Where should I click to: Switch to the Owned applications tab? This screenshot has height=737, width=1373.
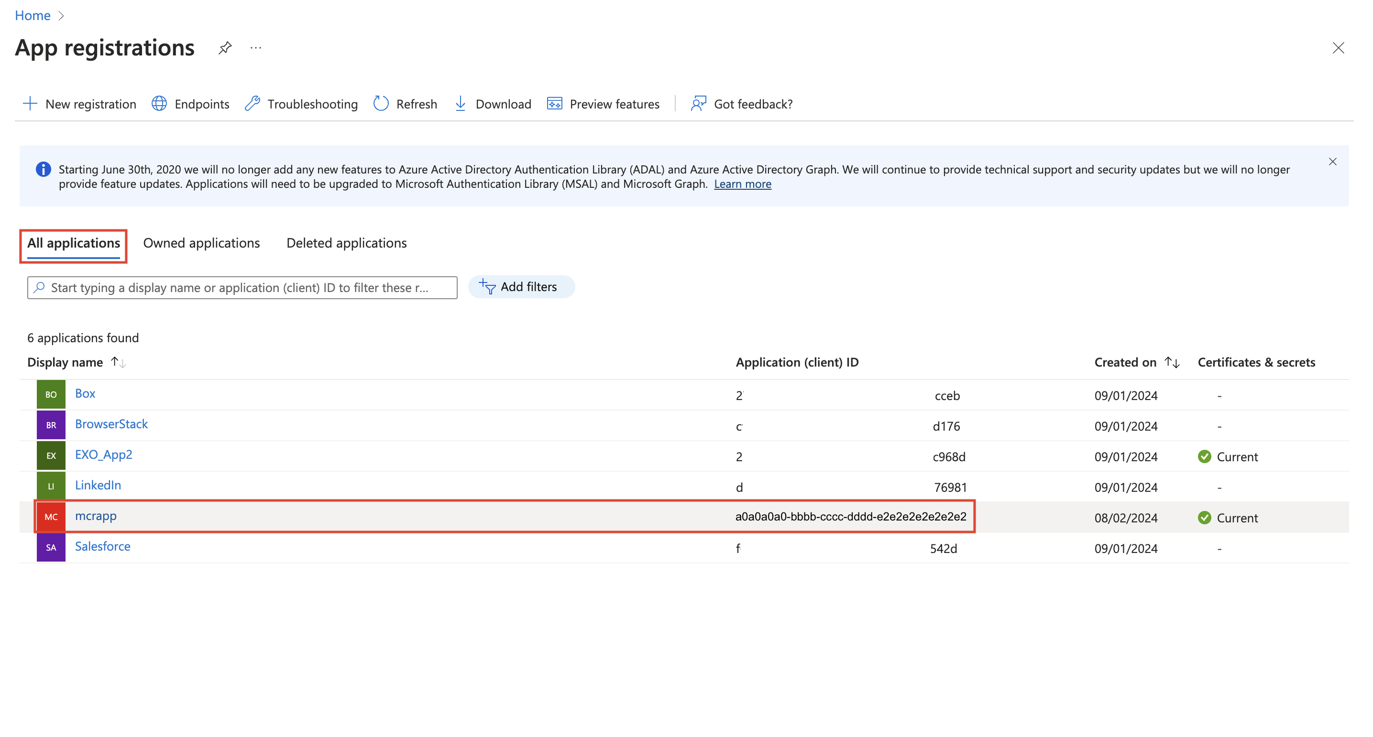201,243
